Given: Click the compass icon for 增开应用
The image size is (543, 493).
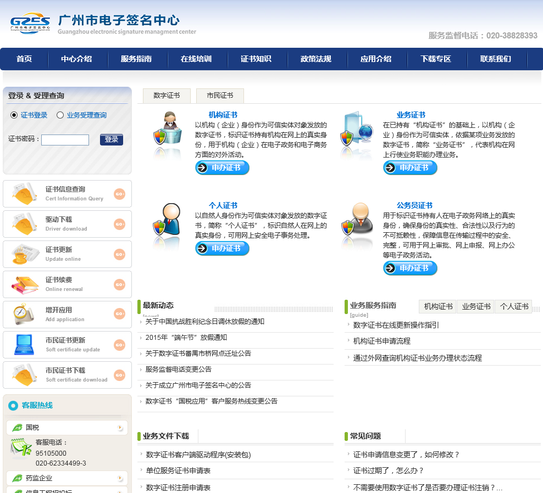Looking at the screenshot, I should (24, 314).
